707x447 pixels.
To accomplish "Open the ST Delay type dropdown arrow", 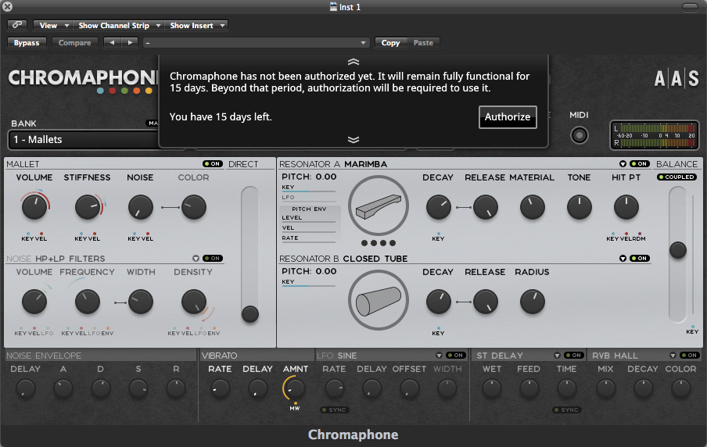I will 558,355.
